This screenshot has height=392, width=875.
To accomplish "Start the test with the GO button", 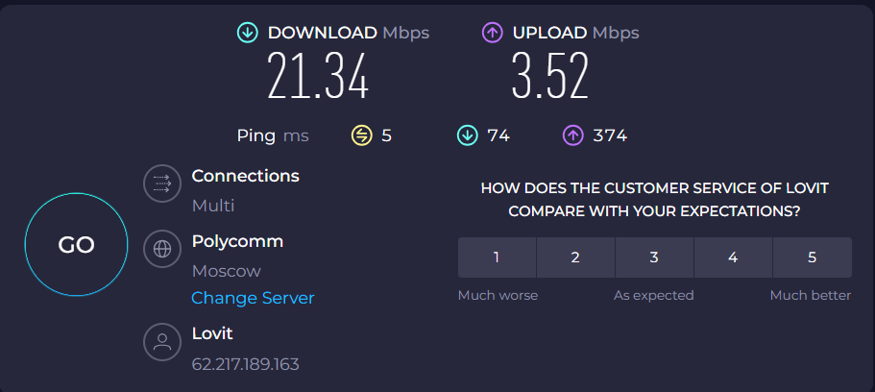I will 77,245.
